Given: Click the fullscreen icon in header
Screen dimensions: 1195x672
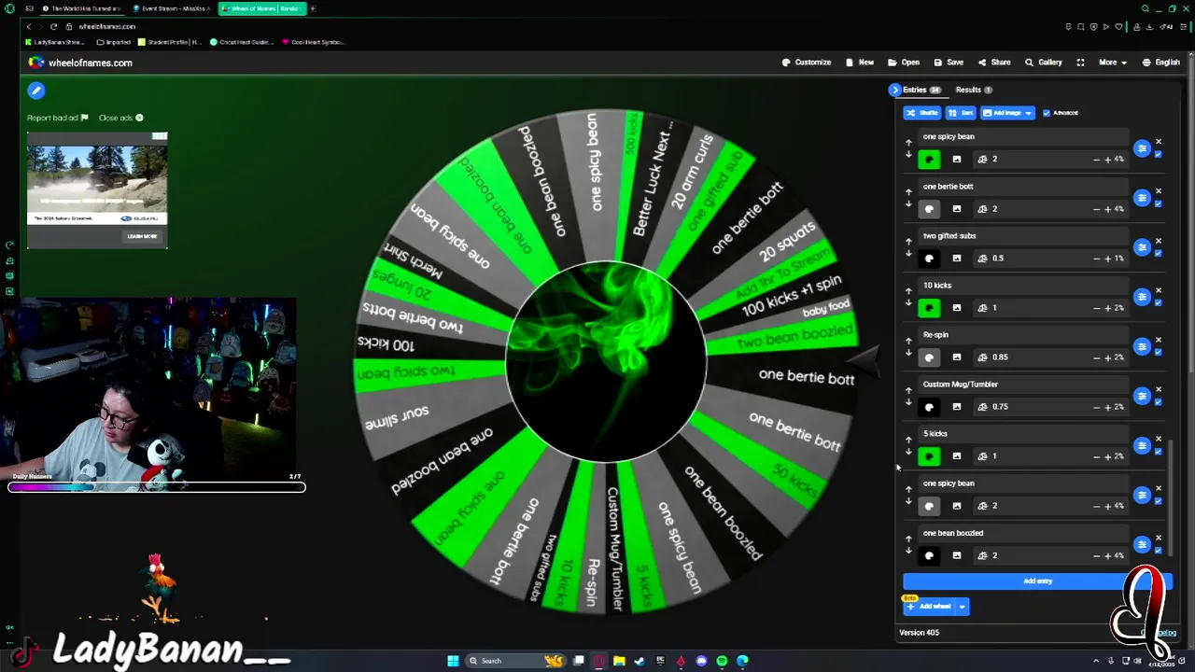Looking at the screenshot, I should coord(1080,63).
